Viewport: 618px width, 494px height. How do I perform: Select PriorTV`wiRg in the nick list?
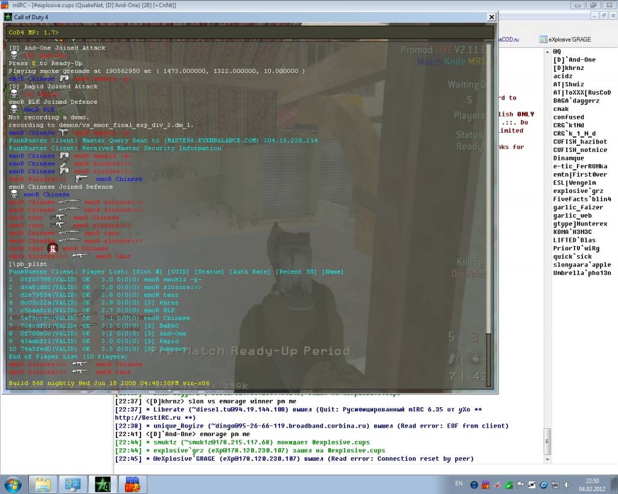point(576,249)
